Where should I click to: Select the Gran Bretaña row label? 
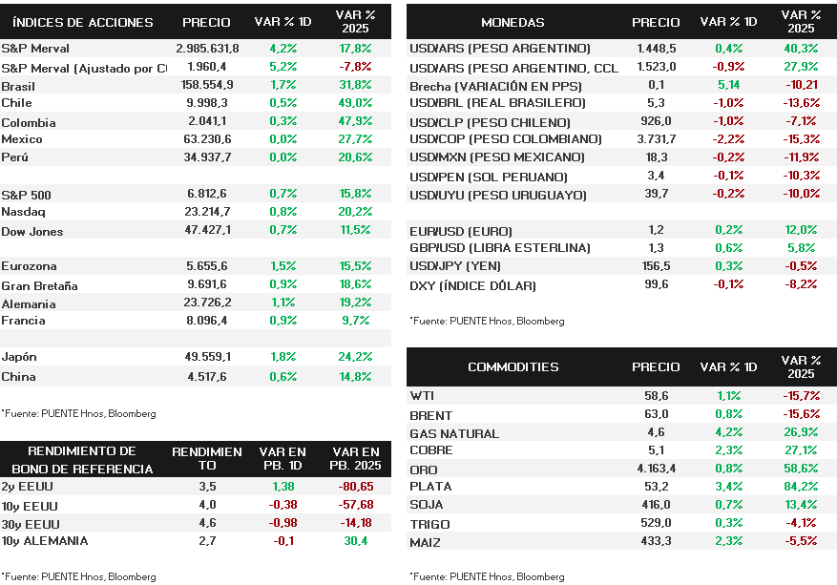40,285
